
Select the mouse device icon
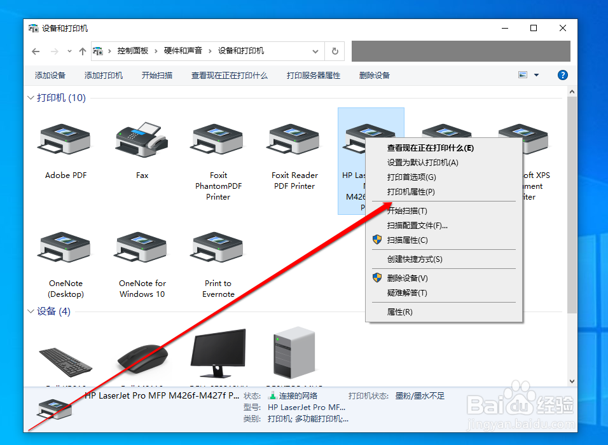142,359
